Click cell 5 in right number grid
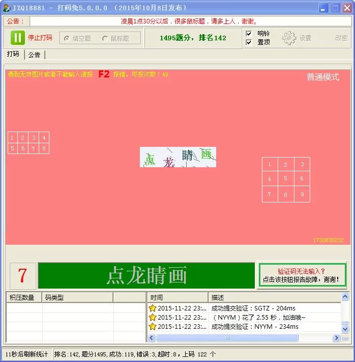The height and width of the screenshot is (362, 355). pos(286,179)
